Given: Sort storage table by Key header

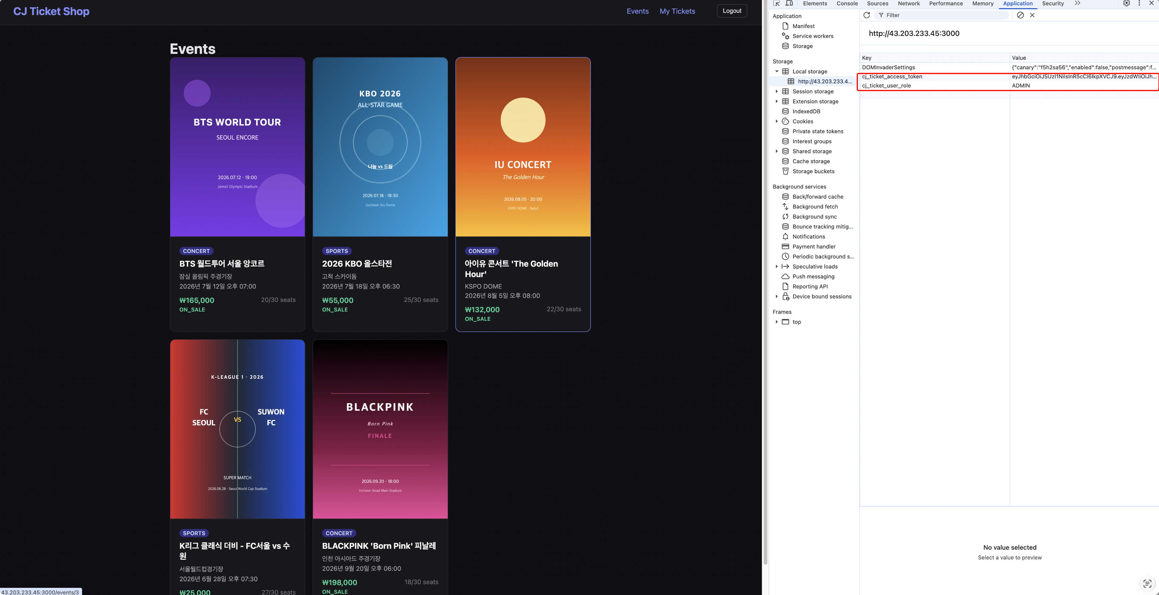Looking at the screenshot, I should 934,58.
